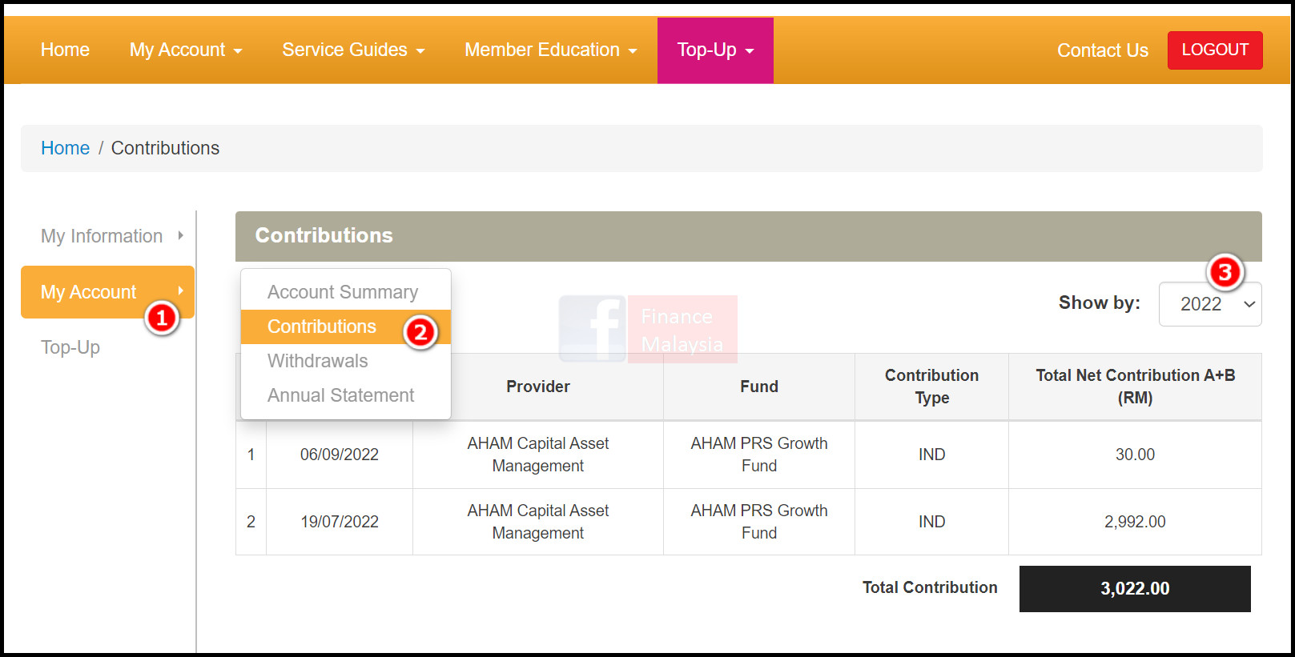The image size is (1295, 657).
Task: Click the 3,022.00 total contribution value
Action: (1135, 589)
